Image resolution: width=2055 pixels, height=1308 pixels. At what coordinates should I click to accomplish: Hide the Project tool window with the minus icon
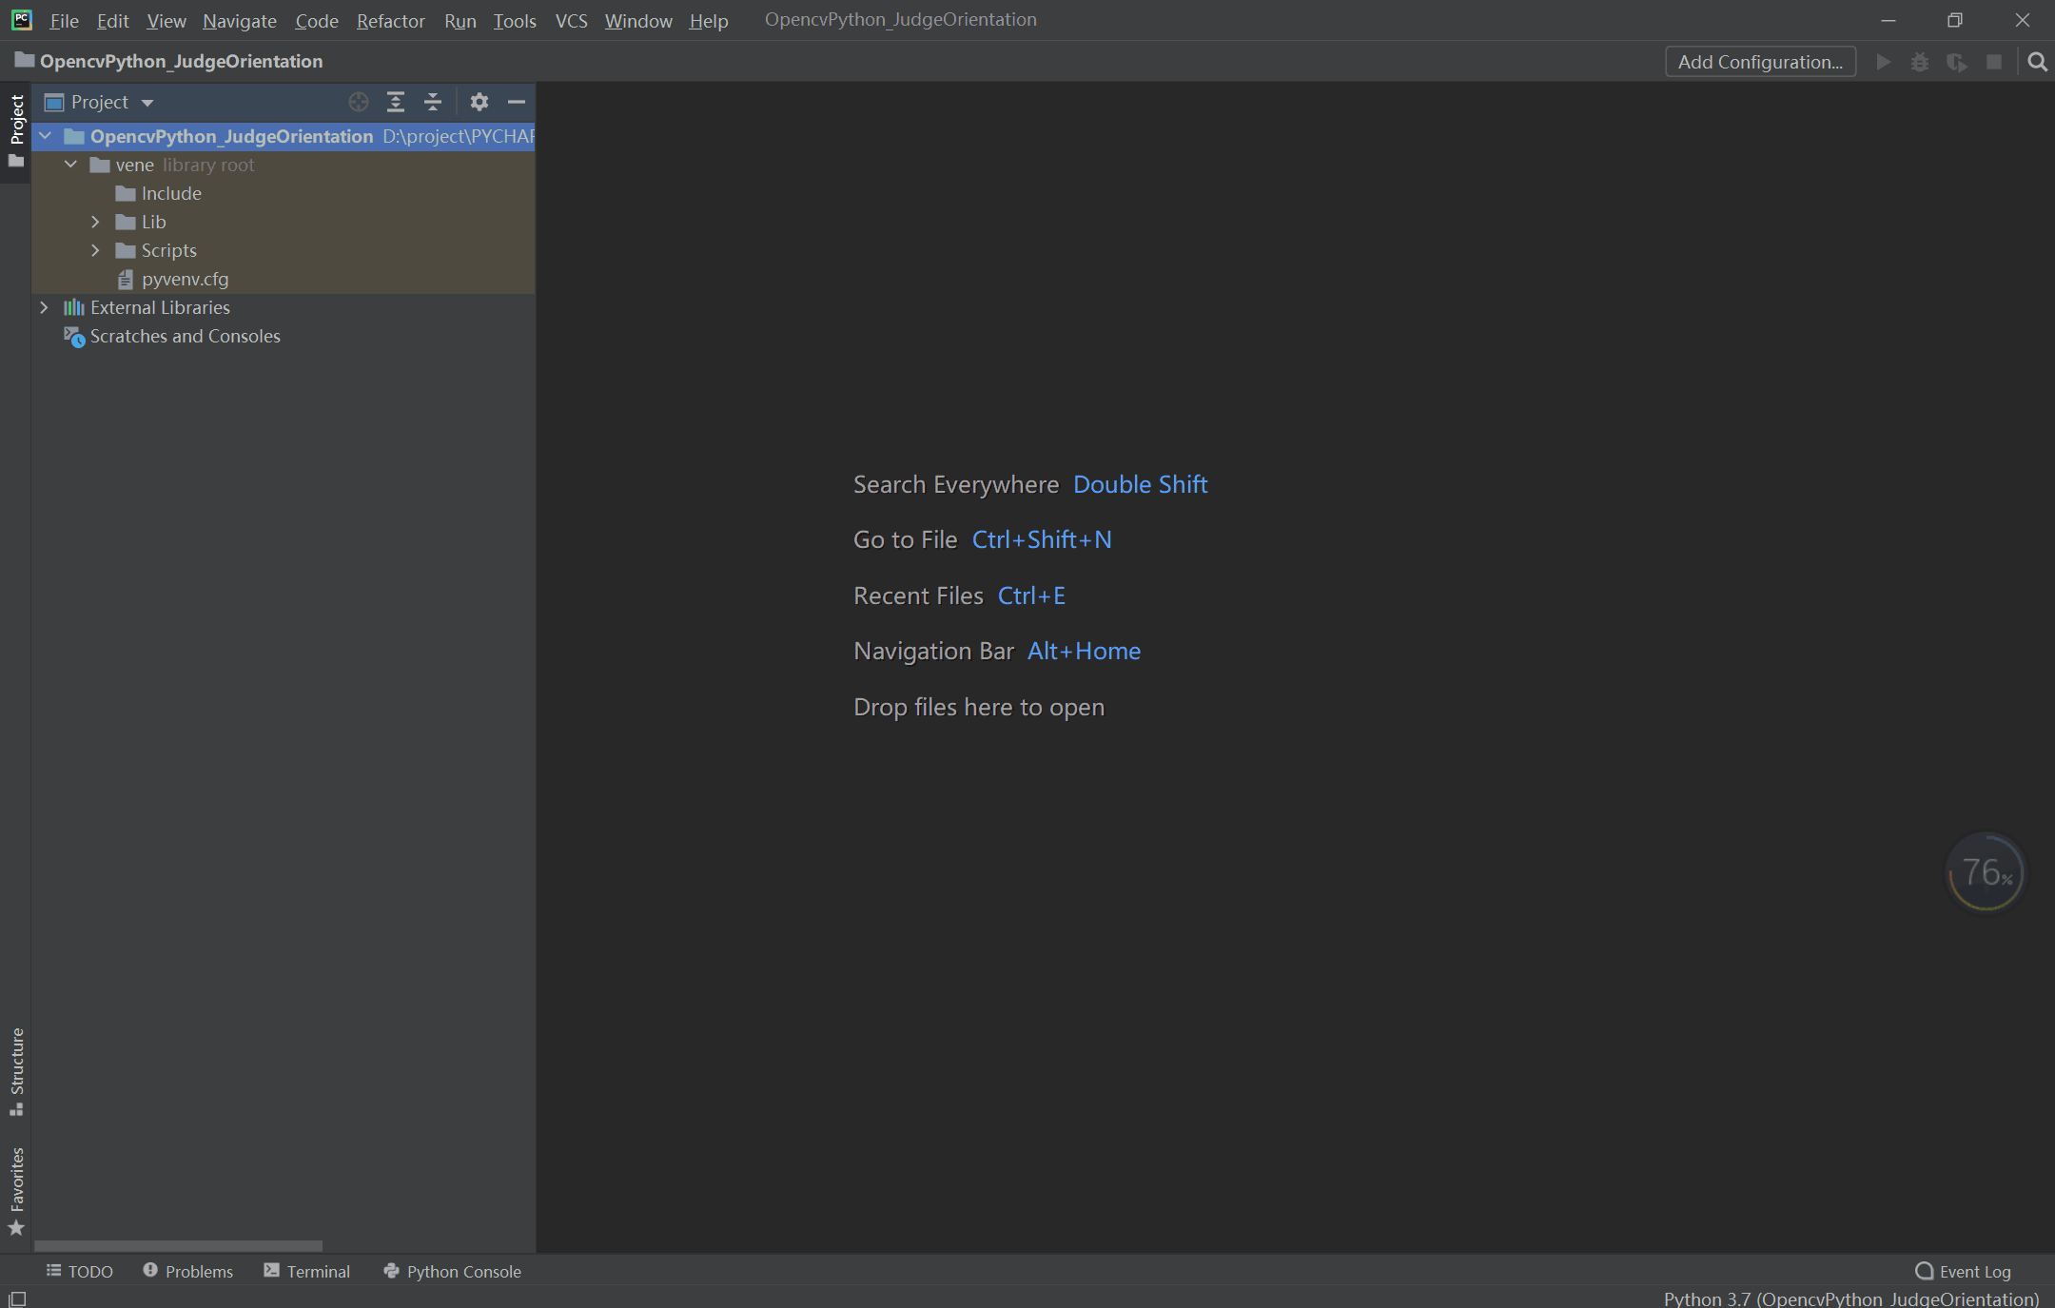coord(518,102)
